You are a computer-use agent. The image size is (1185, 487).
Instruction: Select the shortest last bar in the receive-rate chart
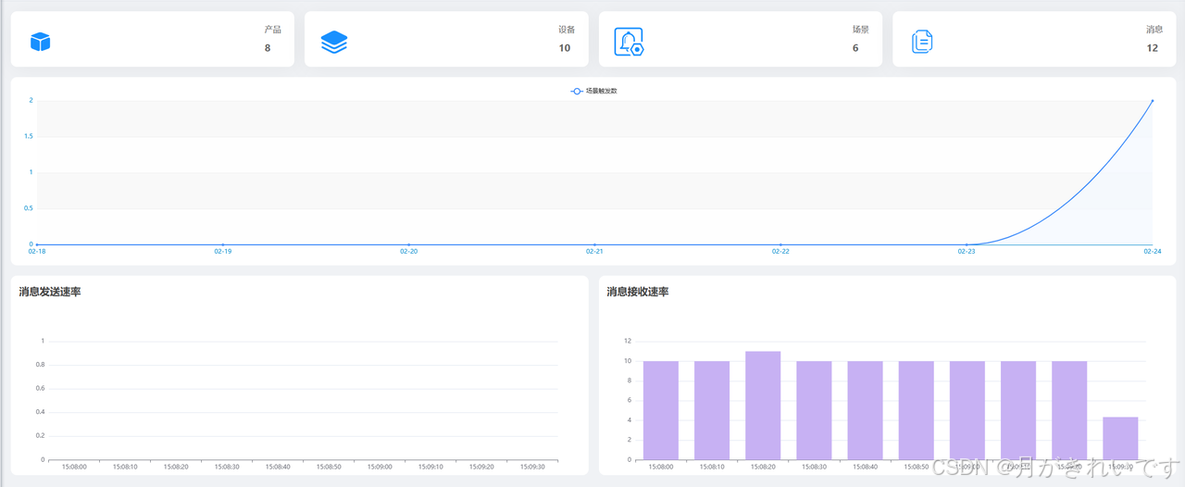point(1120,438)
